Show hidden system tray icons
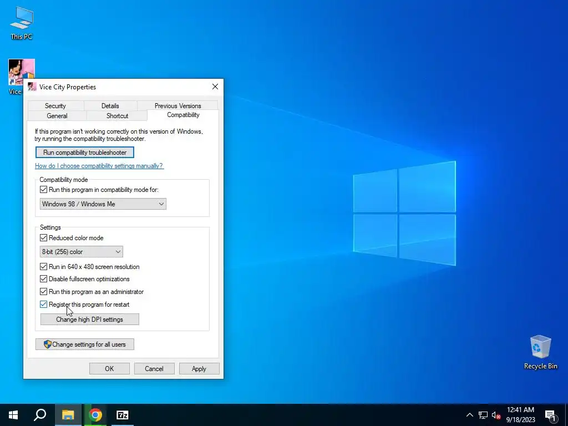The width and height of the screenshot is (568, 426). 469,415
